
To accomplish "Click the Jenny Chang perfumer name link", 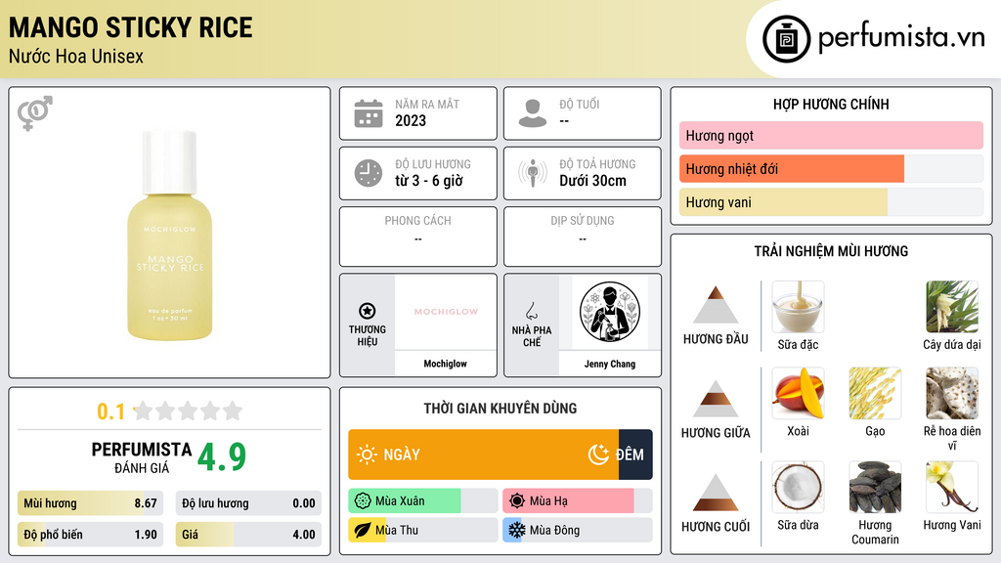I will pyautogui.click(x=610, y=364).
